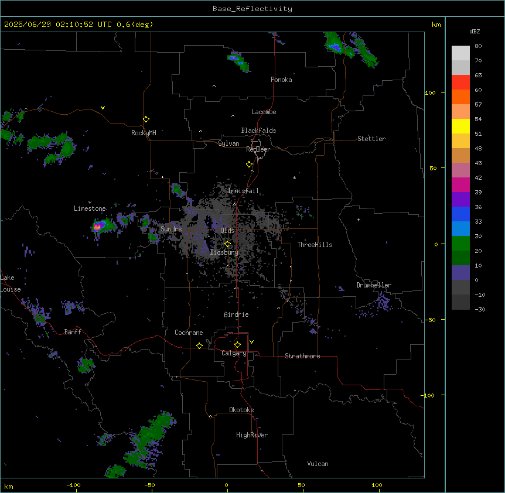Click the HighRiver city label
505x493 pixels.
pyautogui.click(x=252, y=435)
